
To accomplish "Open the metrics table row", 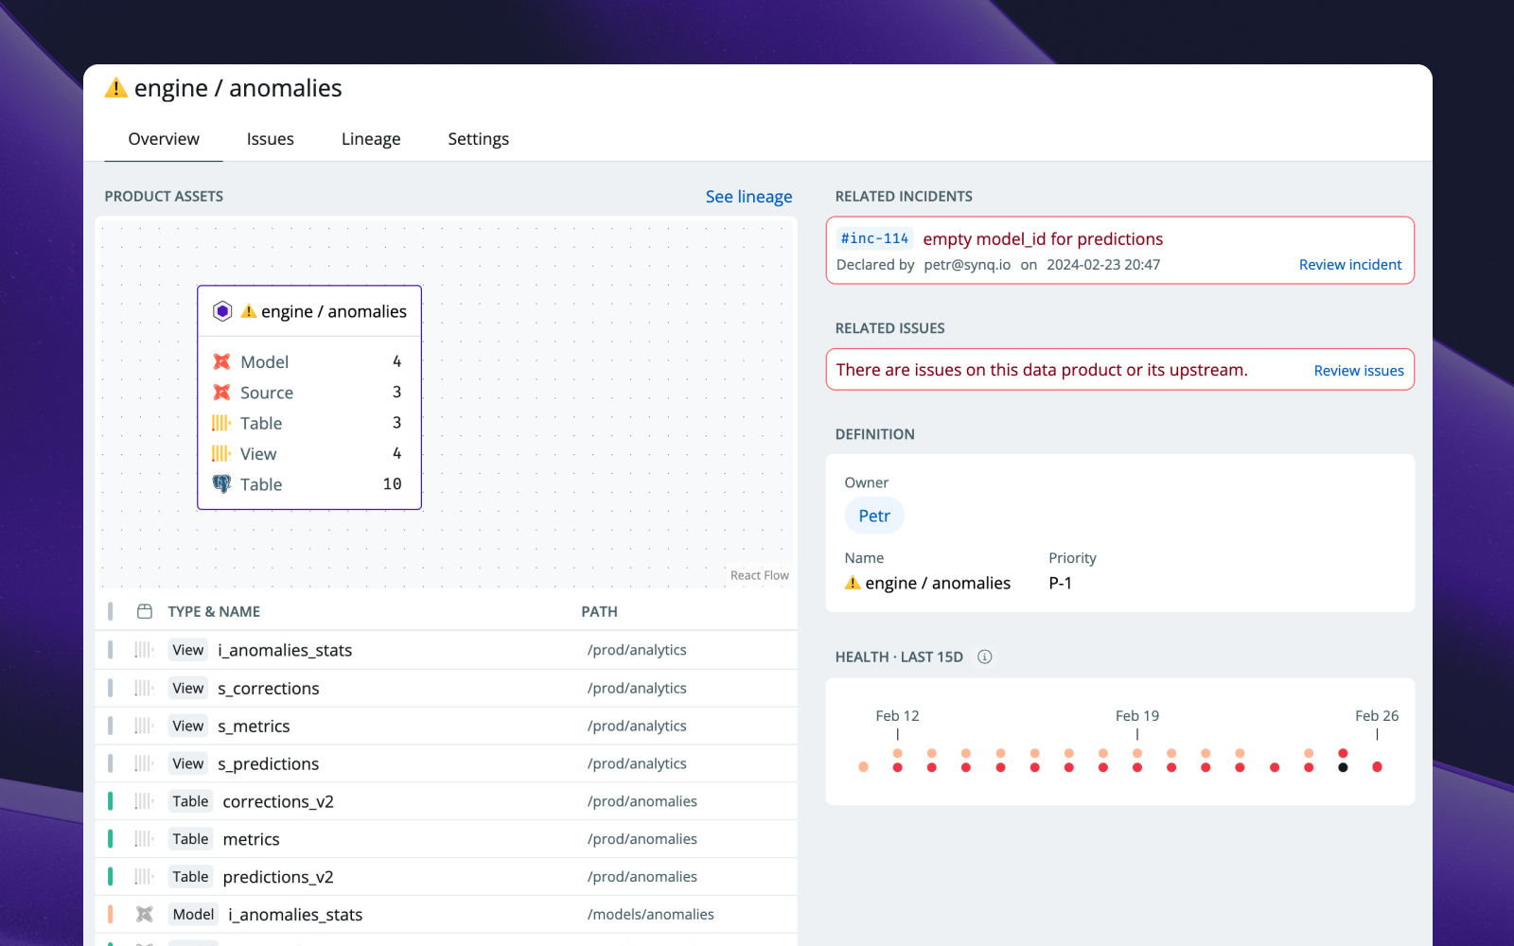I will 446,839.
